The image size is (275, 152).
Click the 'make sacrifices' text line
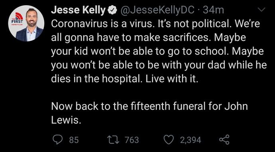pyautogui.click(x=148, y=38)
